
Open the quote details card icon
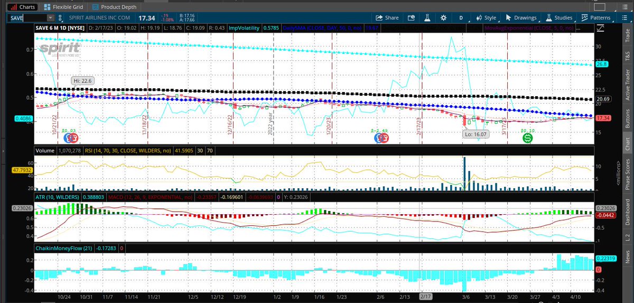[x=411, y=18]
